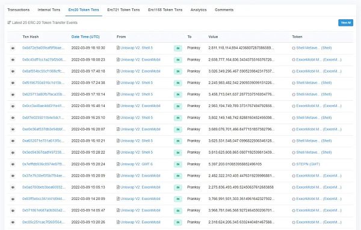
Task: Click sort icon beside Latest 25 ERC-20 Token Transfer Events
Action: point(9,22)
